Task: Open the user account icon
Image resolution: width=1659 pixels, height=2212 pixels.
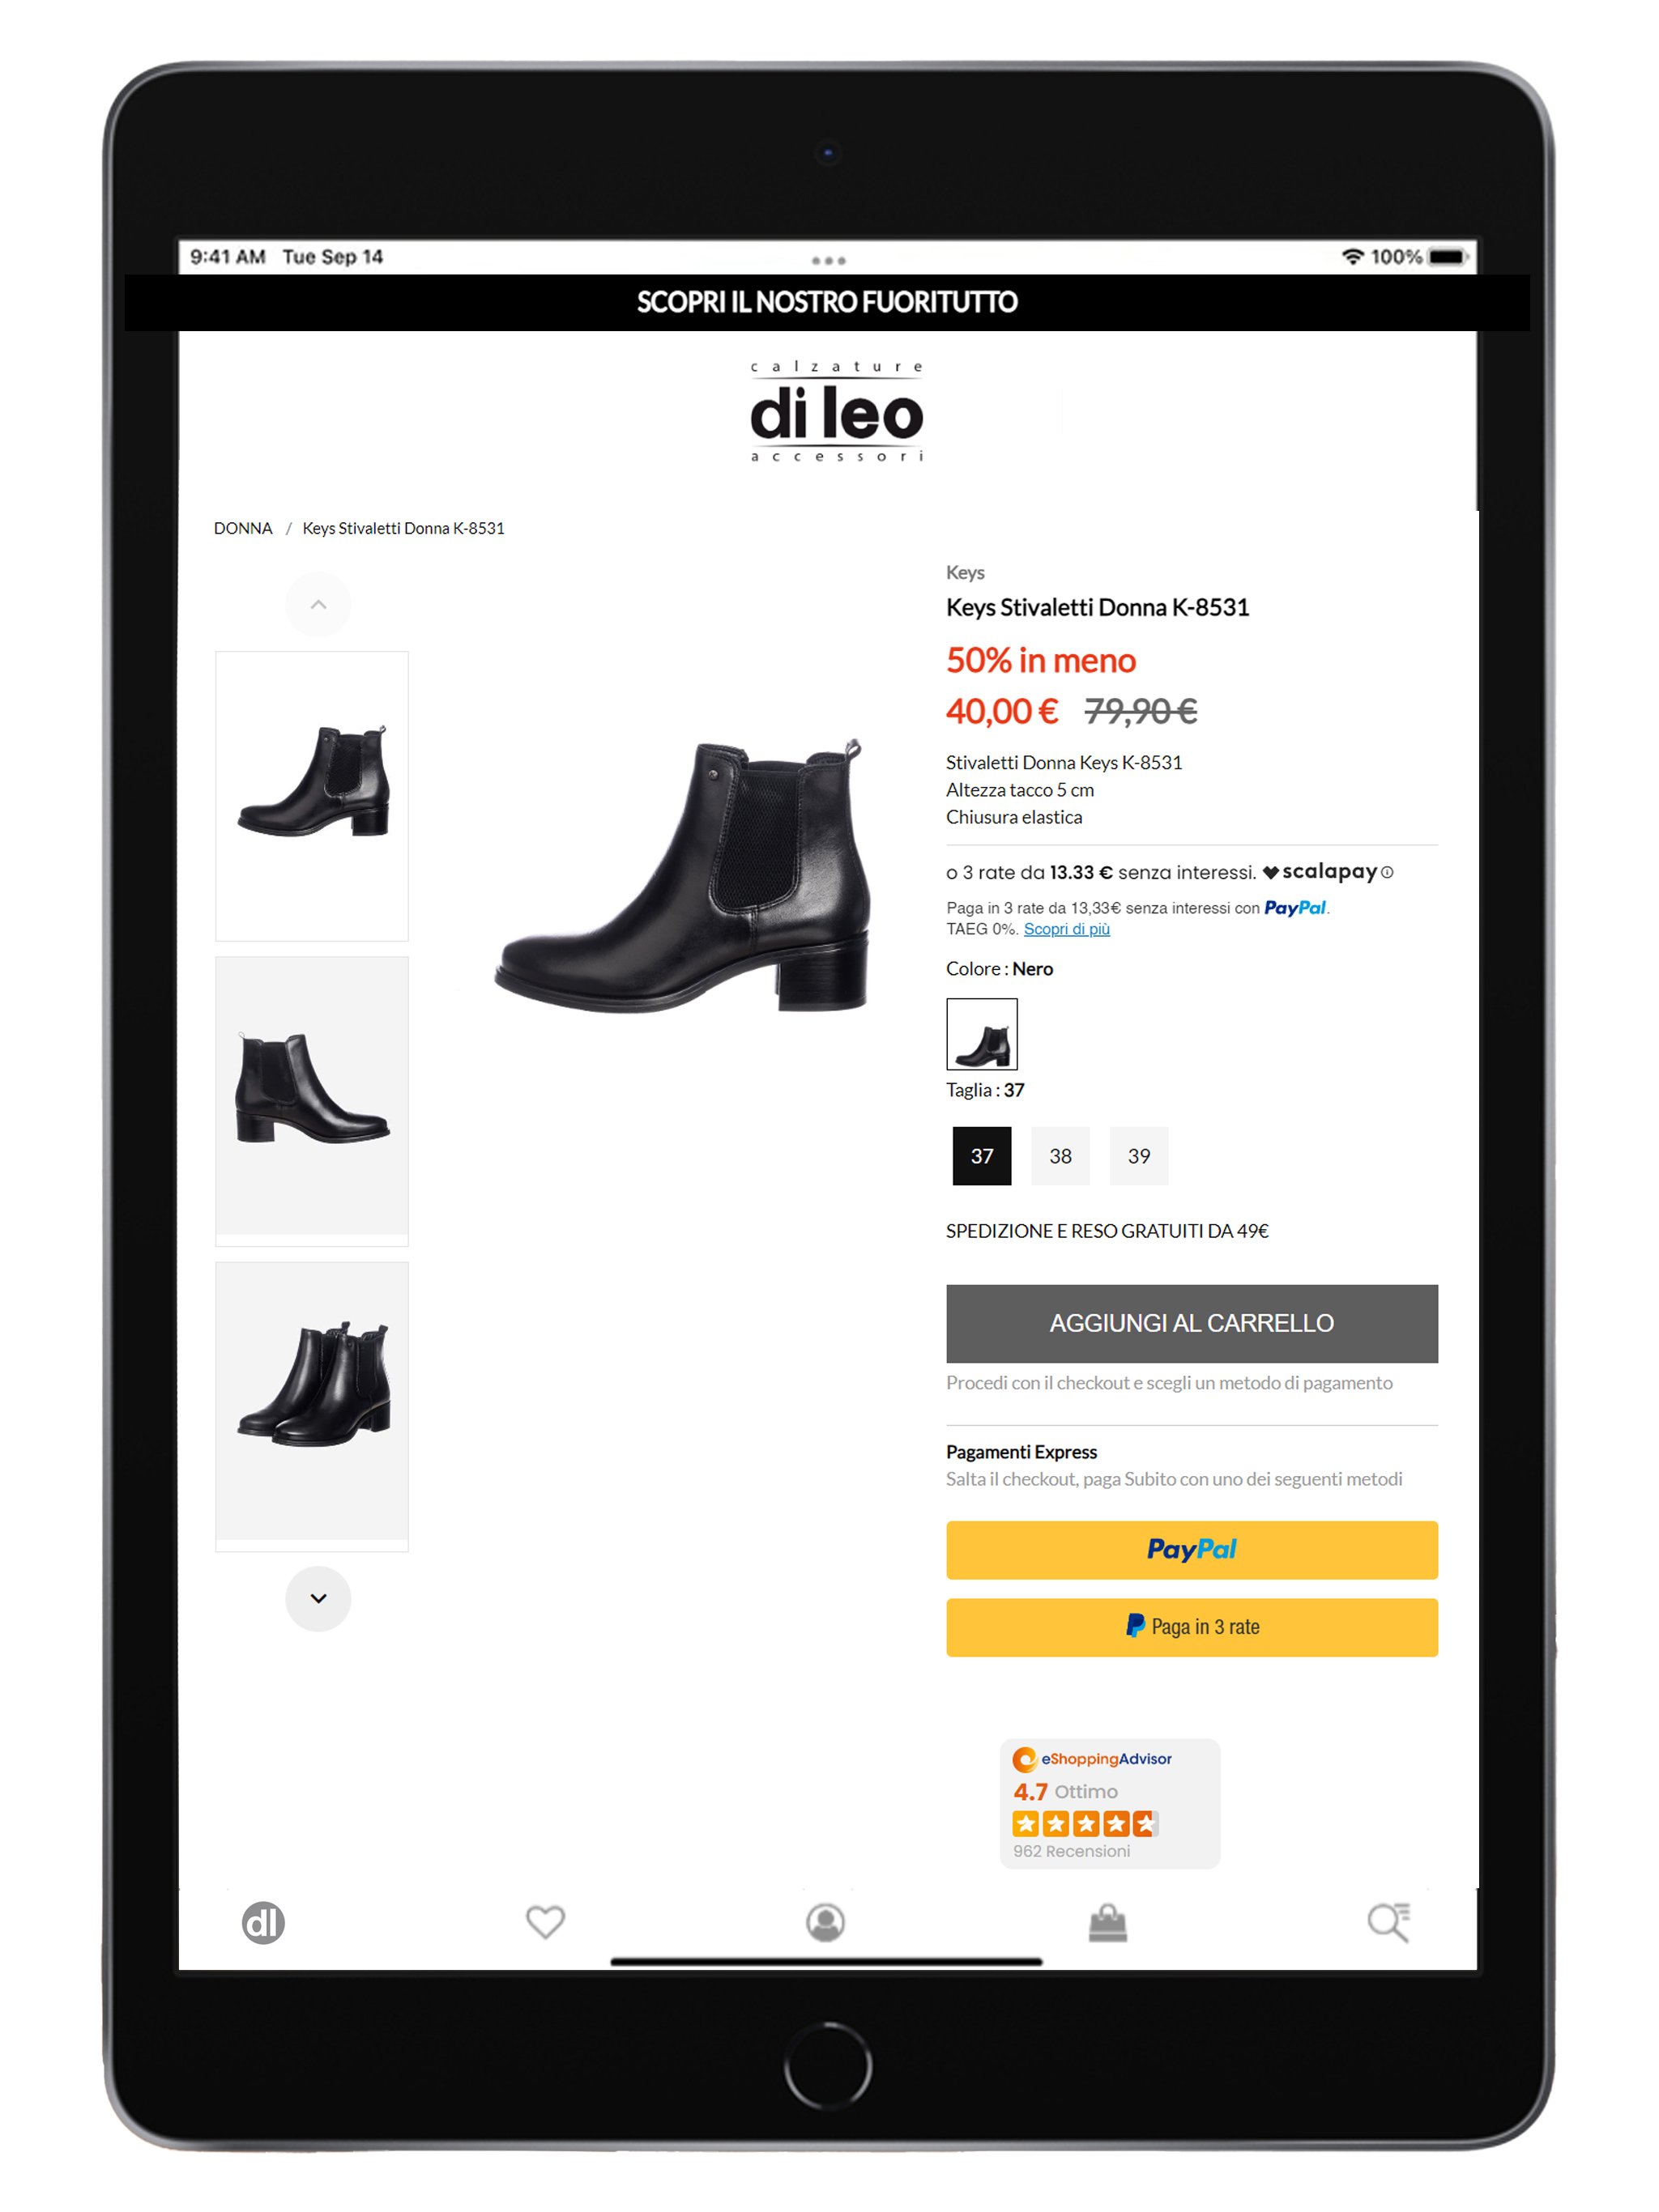Action: pos(825,1922)
